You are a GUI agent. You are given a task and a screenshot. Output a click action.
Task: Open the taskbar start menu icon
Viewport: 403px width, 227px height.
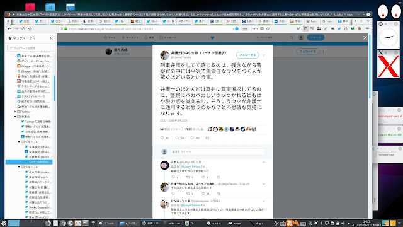click(x=3, y=223)
